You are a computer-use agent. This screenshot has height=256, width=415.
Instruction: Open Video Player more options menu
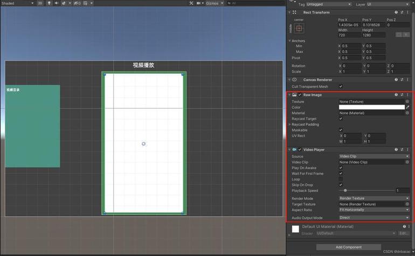(x=407, y=149)
